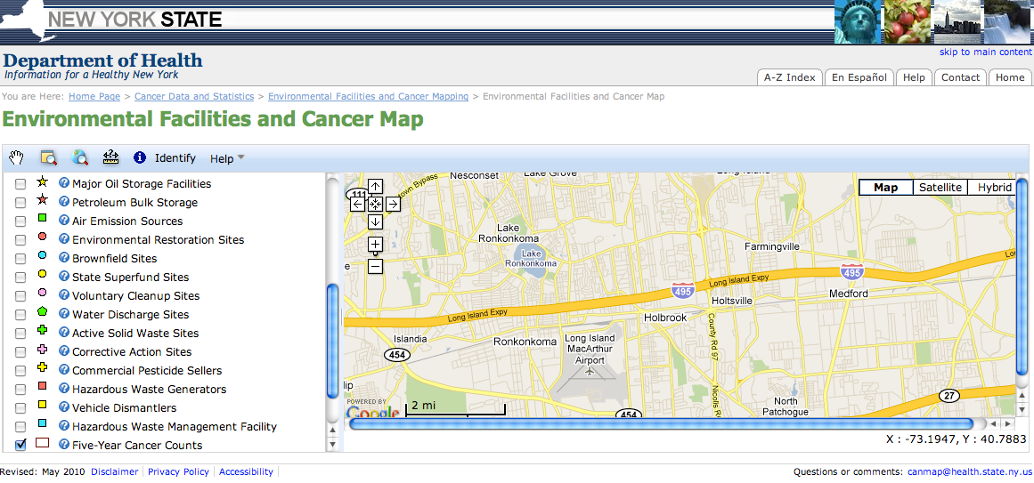Email canmap@health.state.ny.us link
The height and width of the screenshot is (483, 1034).
coord(969,471)
